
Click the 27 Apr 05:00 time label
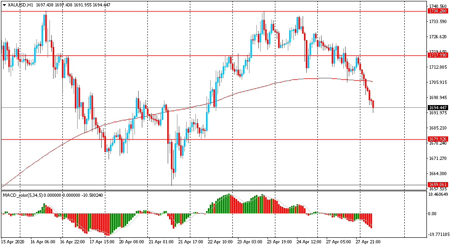pyautogui.click(x=339, y=242)
